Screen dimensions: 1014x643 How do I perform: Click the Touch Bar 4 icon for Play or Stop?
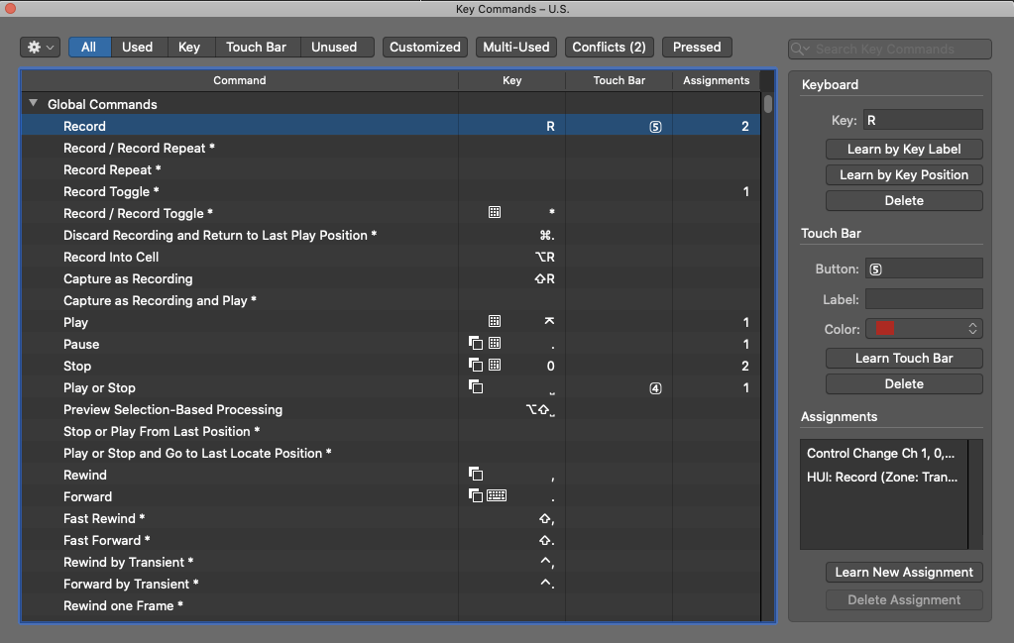(655, 388)
